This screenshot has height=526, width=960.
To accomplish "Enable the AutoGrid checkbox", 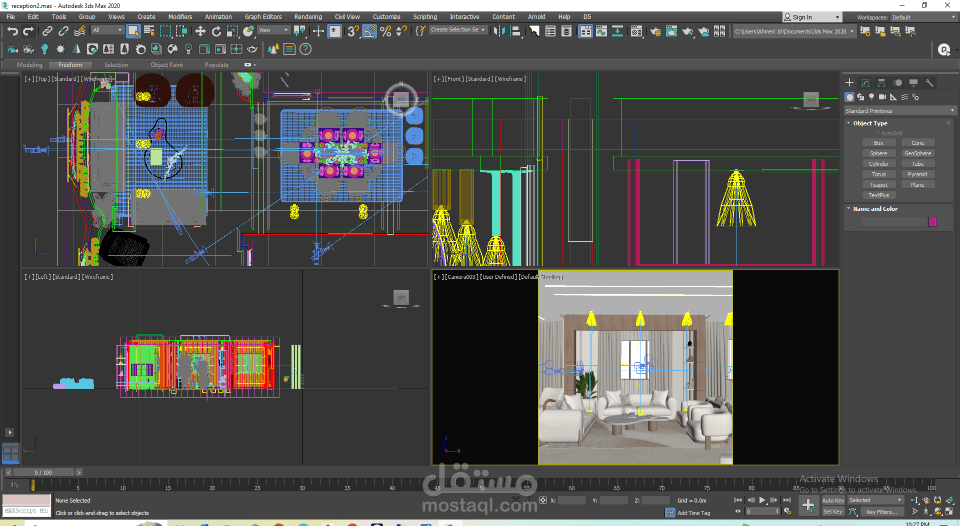I will point(877,133).
